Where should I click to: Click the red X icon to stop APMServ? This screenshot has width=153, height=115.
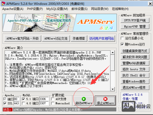pyautogui.click(x=105, y=99)
